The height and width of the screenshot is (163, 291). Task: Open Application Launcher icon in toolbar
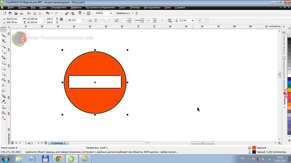pos(80,13)
